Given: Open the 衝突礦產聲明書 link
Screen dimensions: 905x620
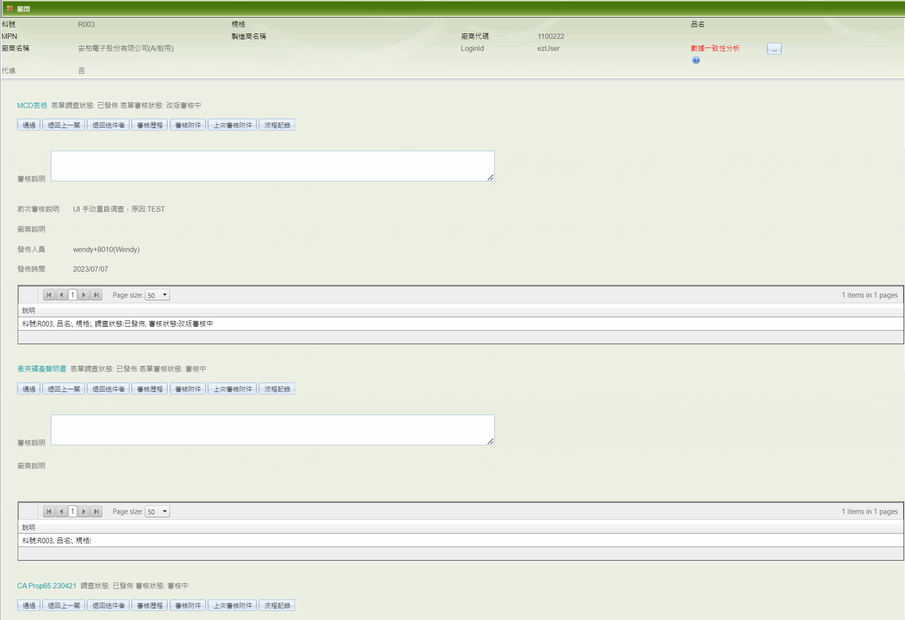Looking at the screenshot, I should (x=42, y=369).
